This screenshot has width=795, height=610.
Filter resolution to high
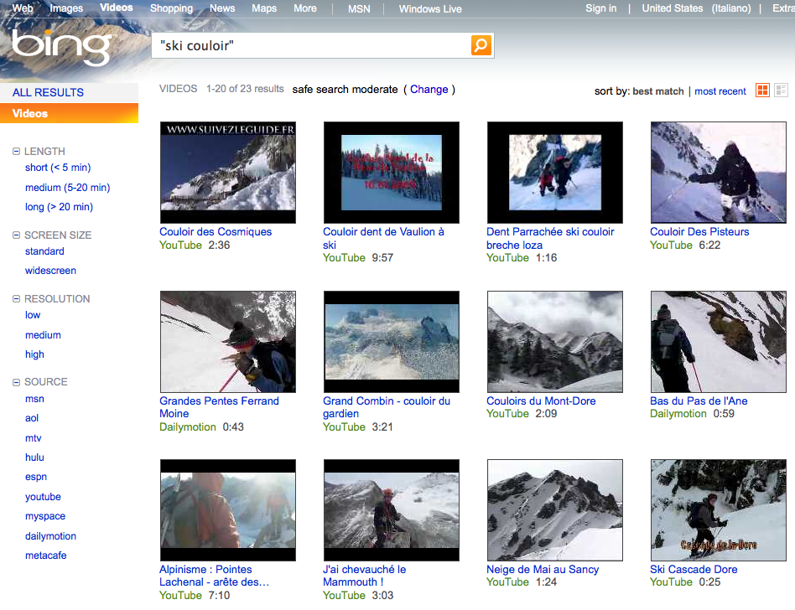click(34, 354)
